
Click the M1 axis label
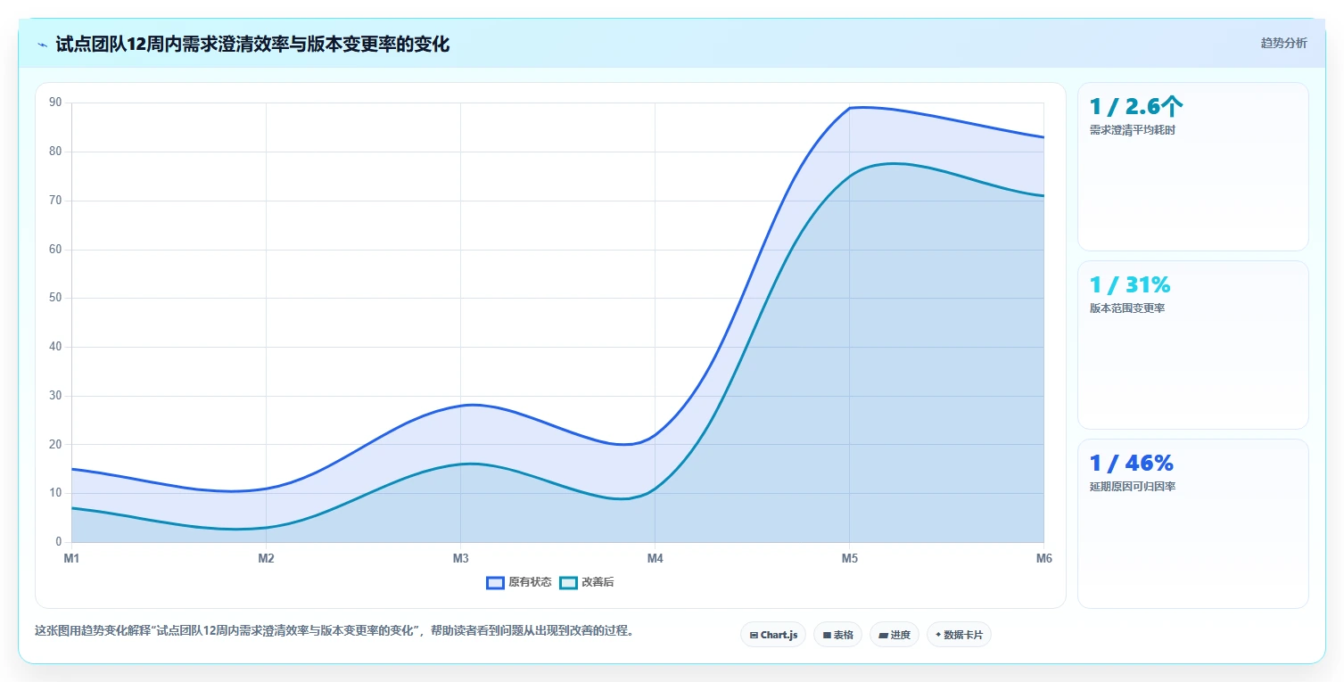coord(71,559)
